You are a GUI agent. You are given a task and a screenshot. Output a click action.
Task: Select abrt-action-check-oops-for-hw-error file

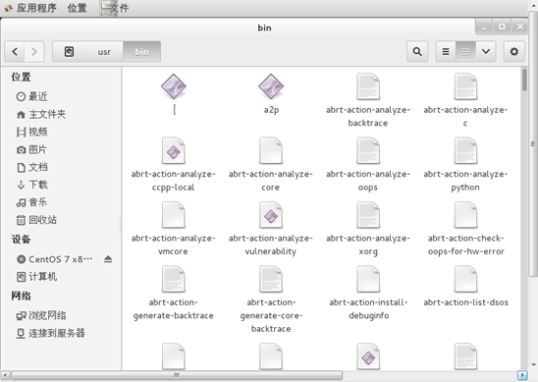tap(465, 228)
